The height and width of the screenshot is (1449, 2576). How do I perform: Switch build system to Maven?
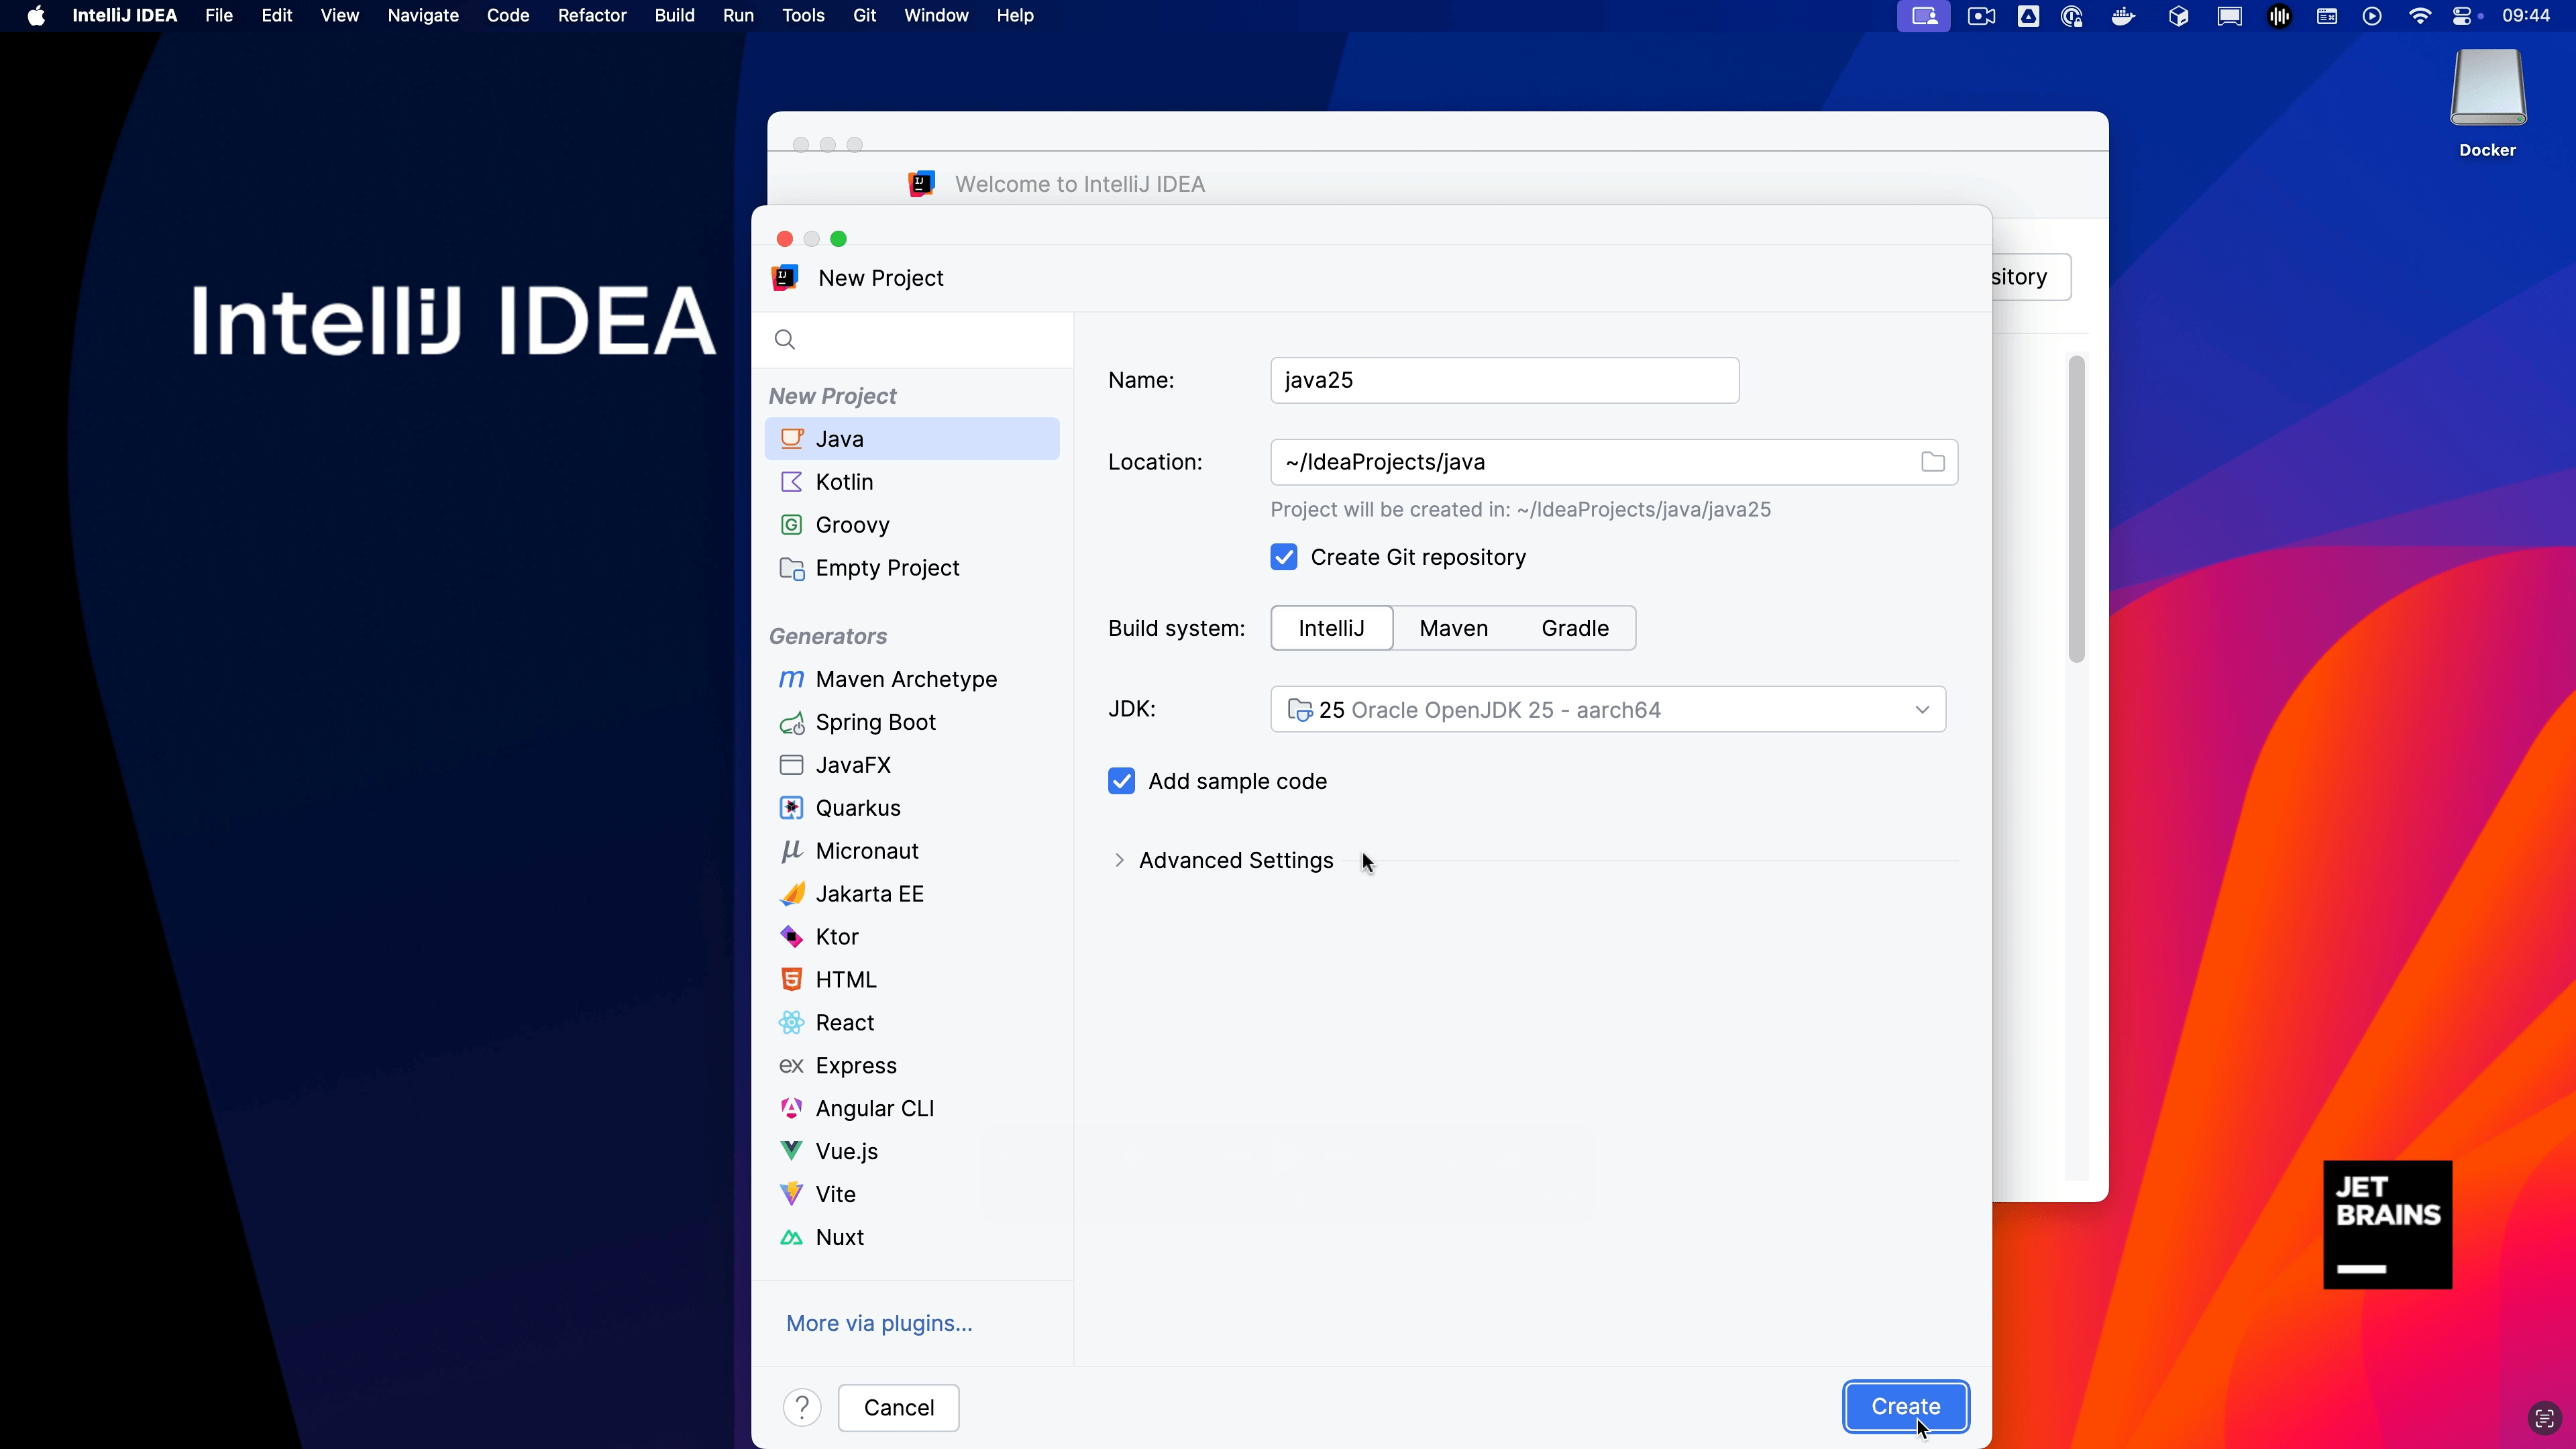(1453, 628)
